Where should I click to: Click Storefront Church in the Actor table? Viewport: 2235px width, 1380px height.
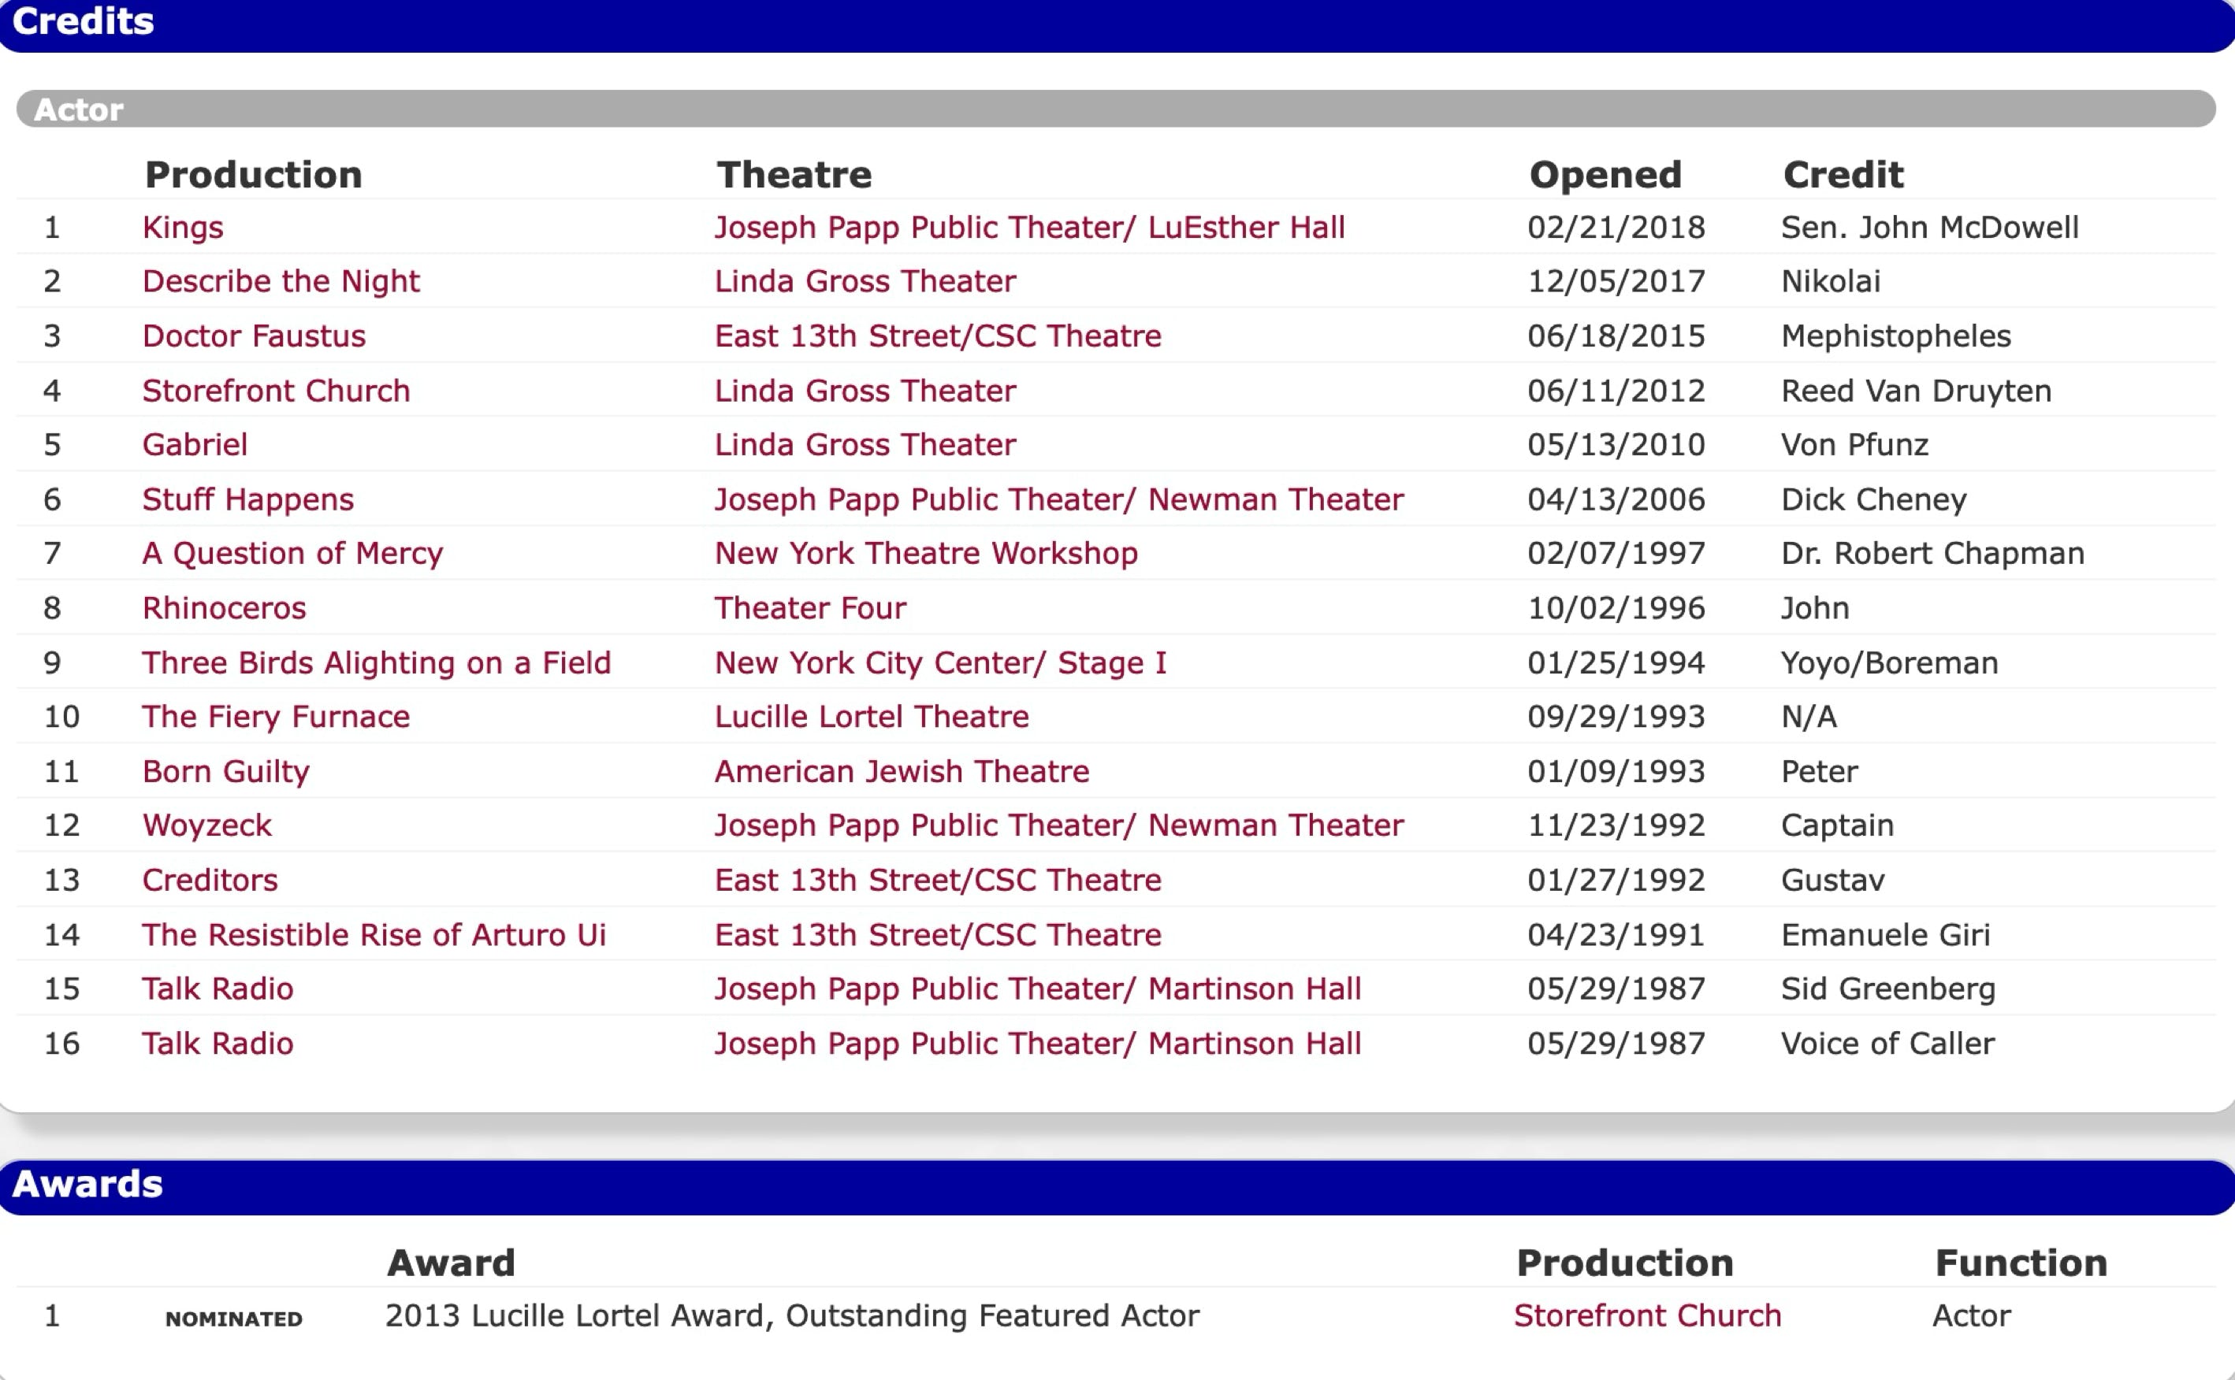pyautogui.click(x=276, y=391)
